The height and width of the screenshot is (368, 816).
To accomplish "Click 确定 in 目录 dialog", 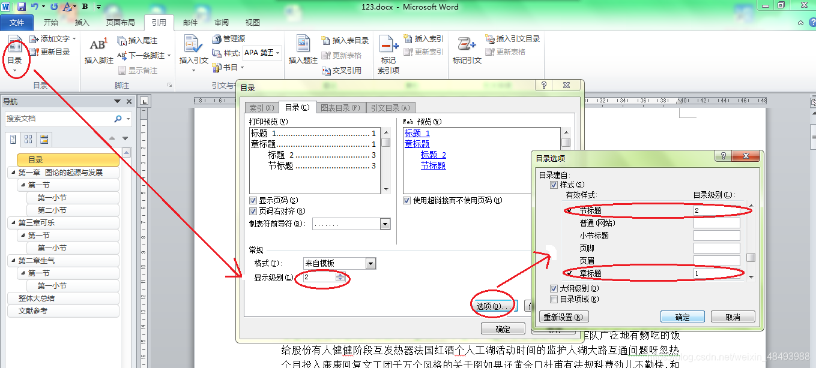I will [x=503, y=329].
